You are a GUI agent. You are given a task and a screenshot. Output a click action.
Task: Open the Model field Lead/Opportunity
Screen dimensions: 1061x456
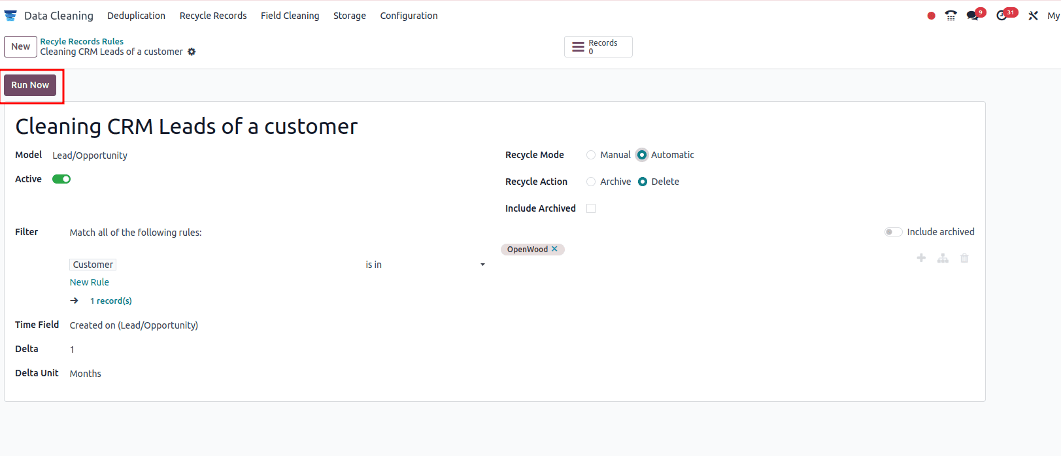click(x=90, y=155)
